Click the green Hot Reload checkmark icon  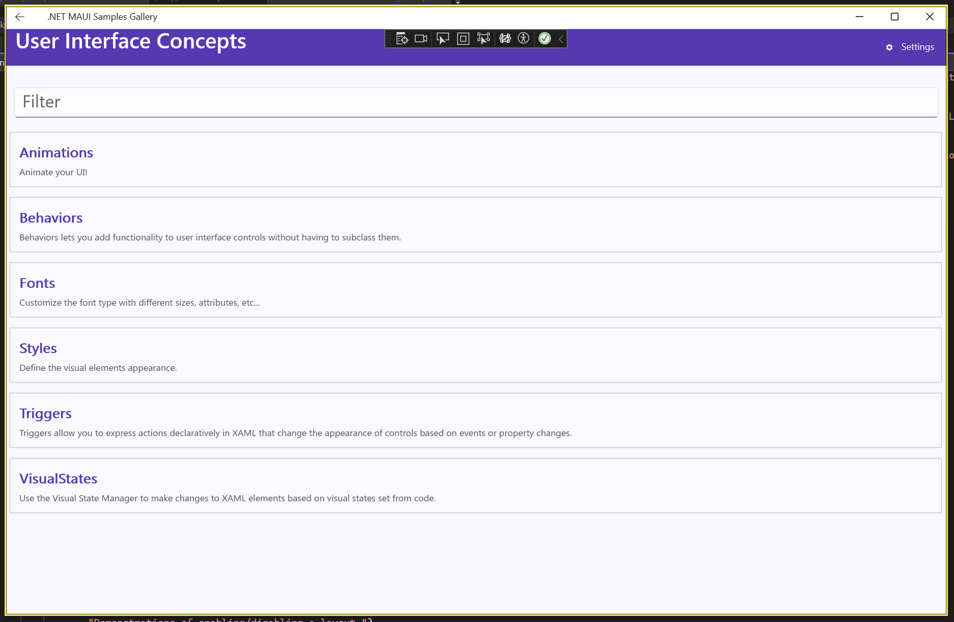pos(544,39)
